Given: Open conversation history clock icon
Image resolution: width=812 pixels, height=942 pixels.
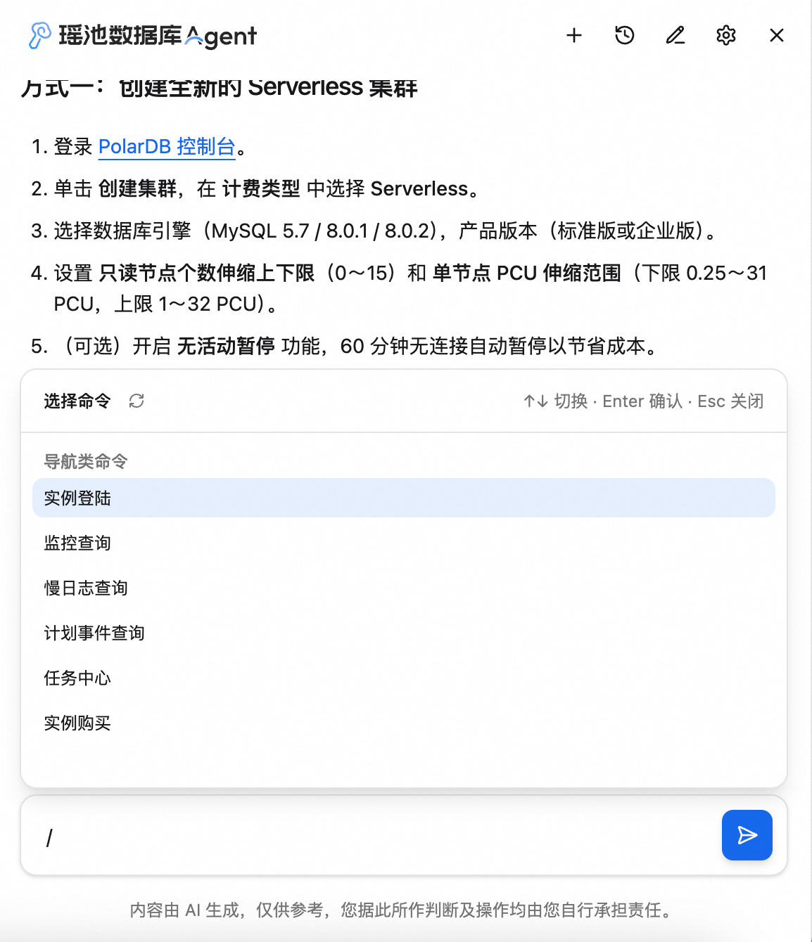Looking at the screenshot, I should click(x=625, y=35).
